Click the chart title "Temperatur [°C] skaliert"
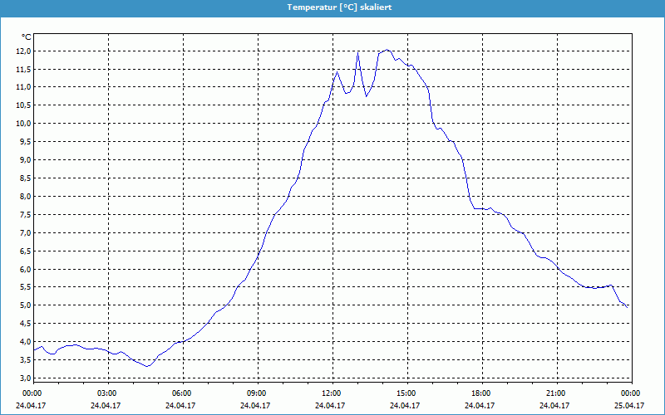Screen dimensions: 665x415 (x=332, y=7)
